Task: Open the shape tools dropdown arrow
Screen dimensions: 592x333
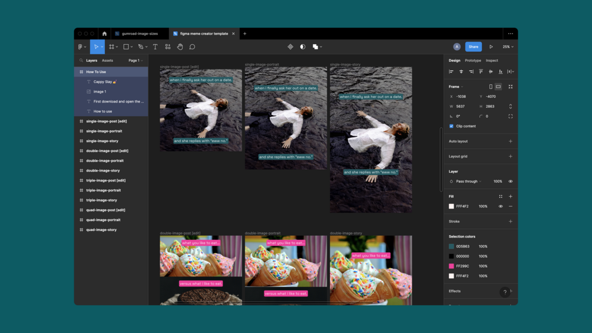Action: coord(132,47)
